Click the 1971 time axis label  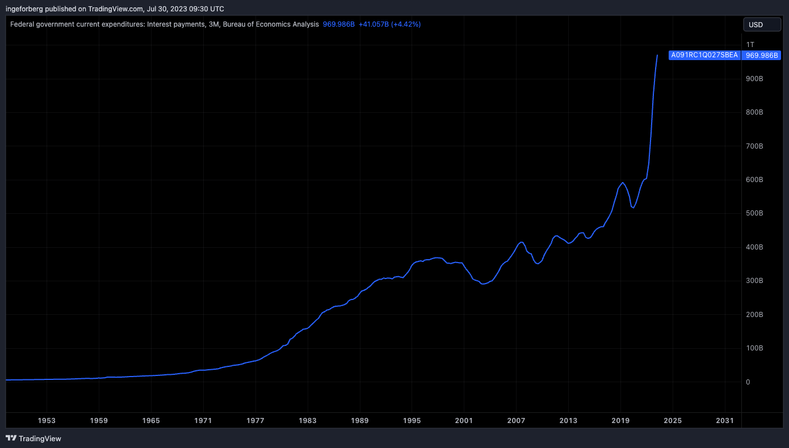(x=203, y=421)
